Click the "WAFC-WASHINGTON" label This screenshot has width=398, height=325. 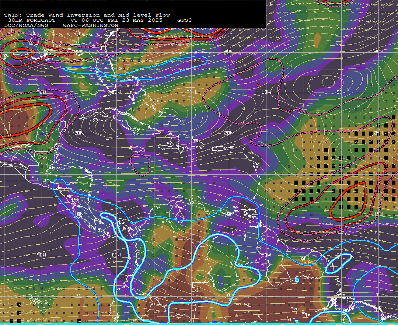pyautogui.click(x=91, y=25)
